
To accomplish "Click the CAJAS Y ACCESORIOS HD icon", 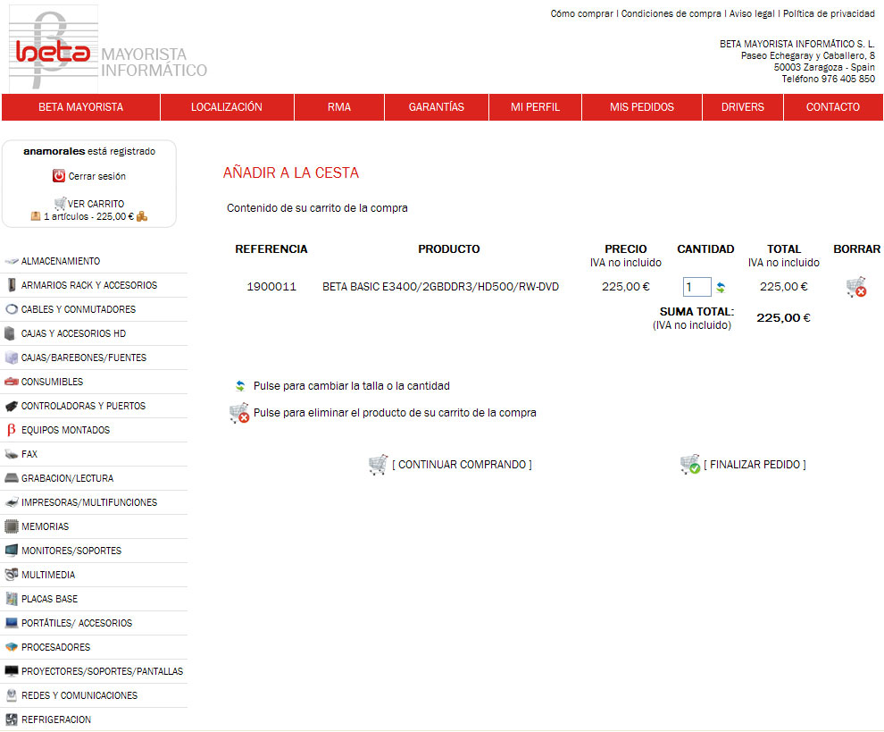I will (10, 333).
